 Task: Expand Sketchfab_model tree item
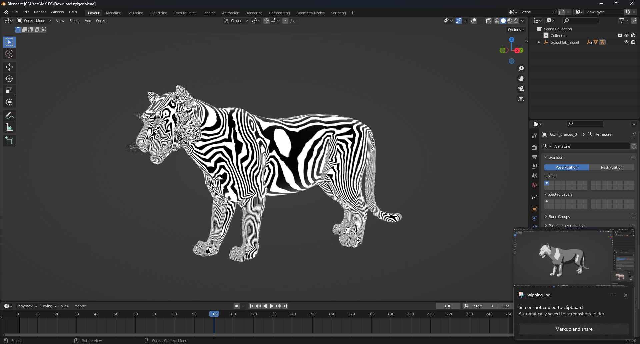(539, 42)
